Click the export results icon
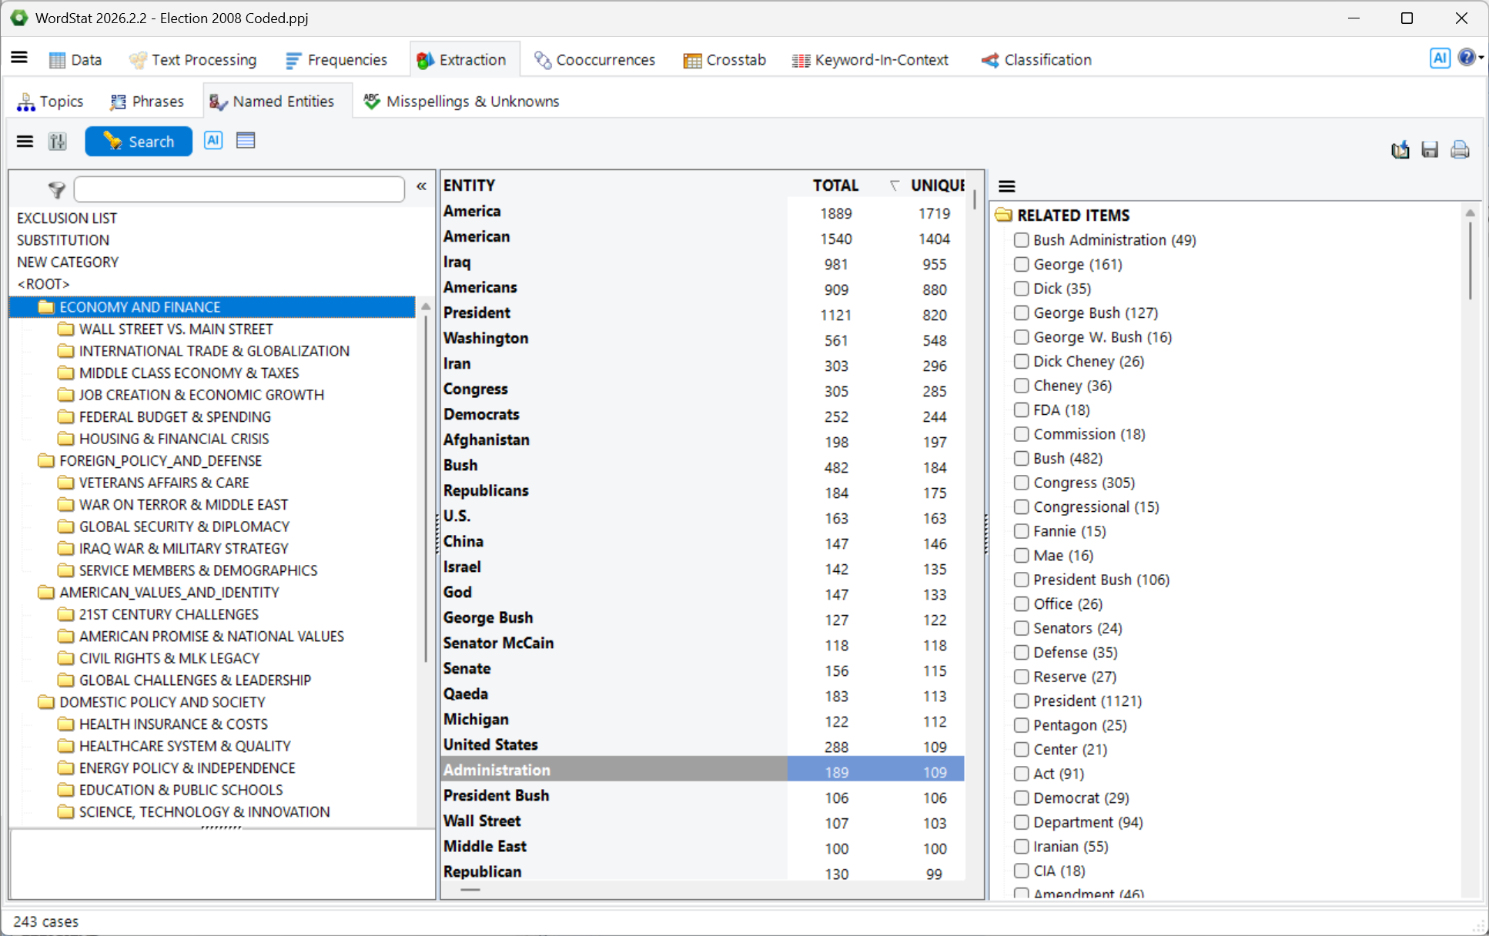This screenshot has width=1489, height=936. tap(1400, 150)
